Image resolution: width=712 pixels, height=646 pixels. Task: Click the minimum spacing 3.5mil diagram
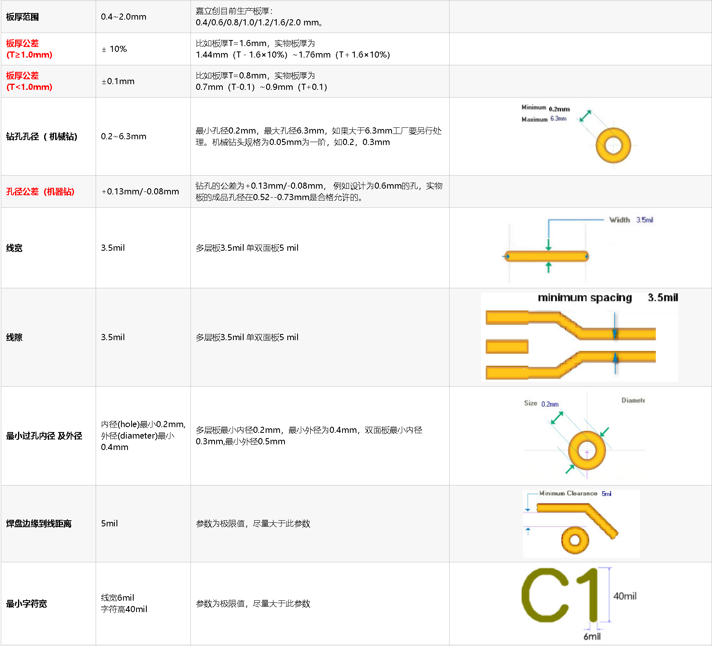tap(580, 337)
